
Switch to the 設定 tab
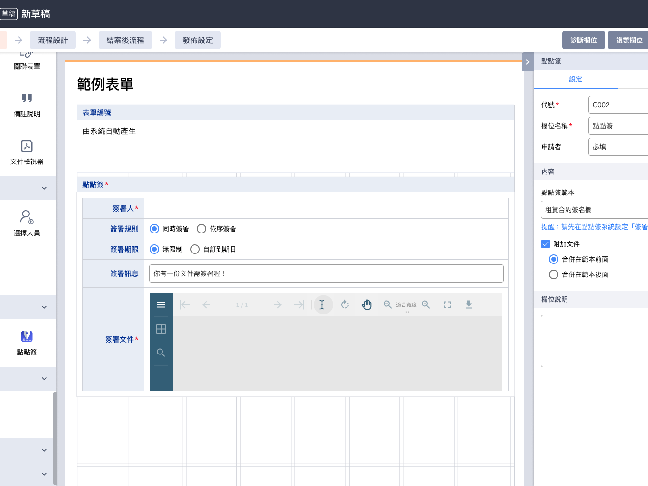[576, 79]
